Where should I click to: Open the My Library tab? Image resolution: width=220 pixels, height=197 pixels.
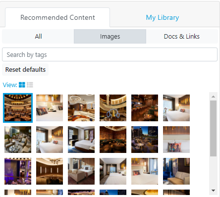click(163, 17)
